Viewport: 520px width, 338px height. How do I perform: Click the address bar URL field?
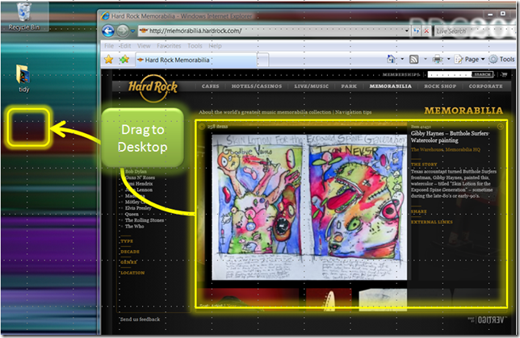[274, 31]
